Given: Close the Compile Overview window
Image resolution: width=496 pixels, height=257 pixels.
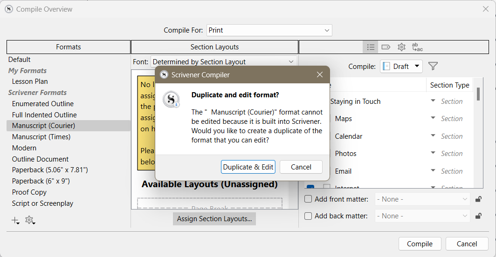Looking at the screenshot, I should click(486, 9).
